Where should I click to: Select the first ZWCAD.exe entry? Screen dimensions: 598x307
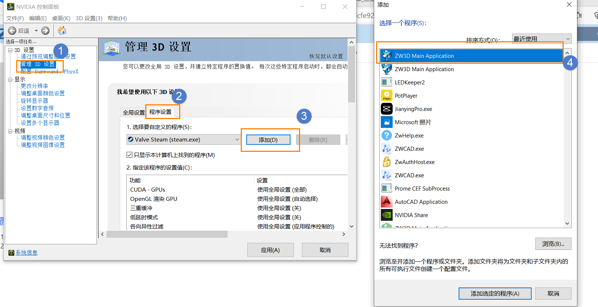[472, 149]
